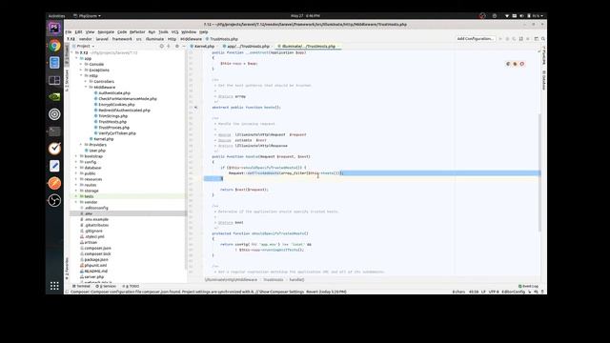This screenshot has height=343, width=610.
Task: Open the Database side tool tab
Action: (544, 80)
